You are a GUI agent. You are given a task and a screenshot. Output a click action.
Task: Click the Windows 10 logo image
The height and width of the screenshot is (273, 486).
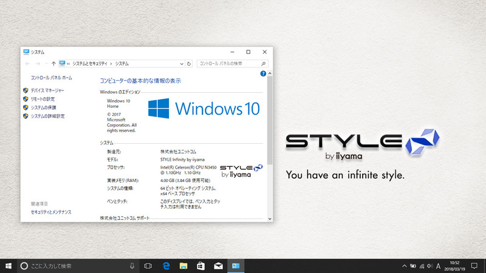204,109
